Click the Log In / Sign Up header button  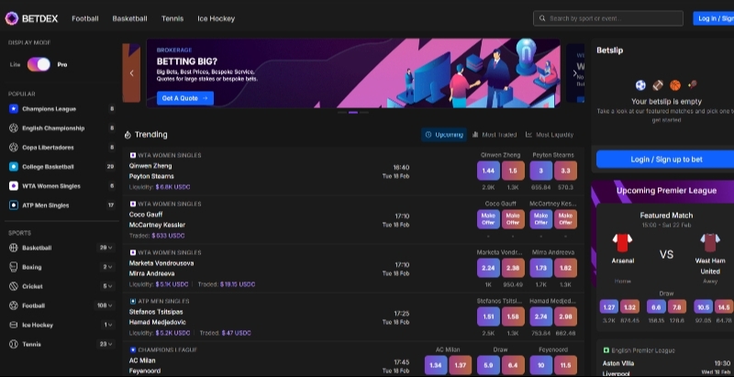pyautogui.click(x=714, y=18)
